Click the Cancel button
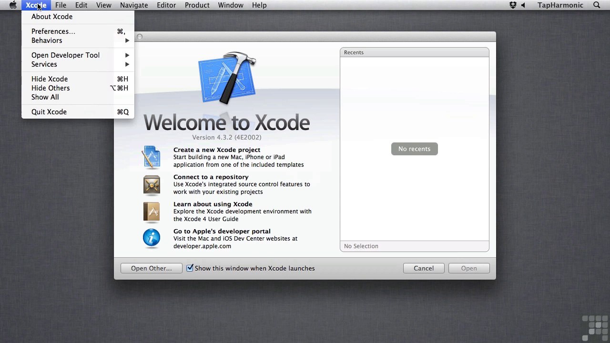Screen dimensions: 610x343 coord(424,268)
